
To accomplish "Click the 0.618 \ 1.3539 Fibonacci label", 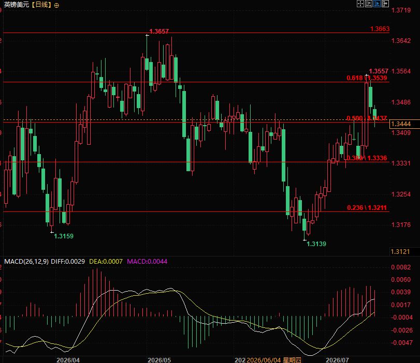I will (x=367, y=78).
